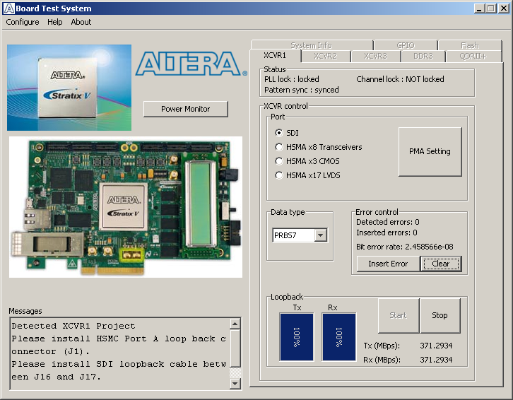This screenshot has height=400, width=513.
Task: Open the Help menu
Action: click(54, 22)
